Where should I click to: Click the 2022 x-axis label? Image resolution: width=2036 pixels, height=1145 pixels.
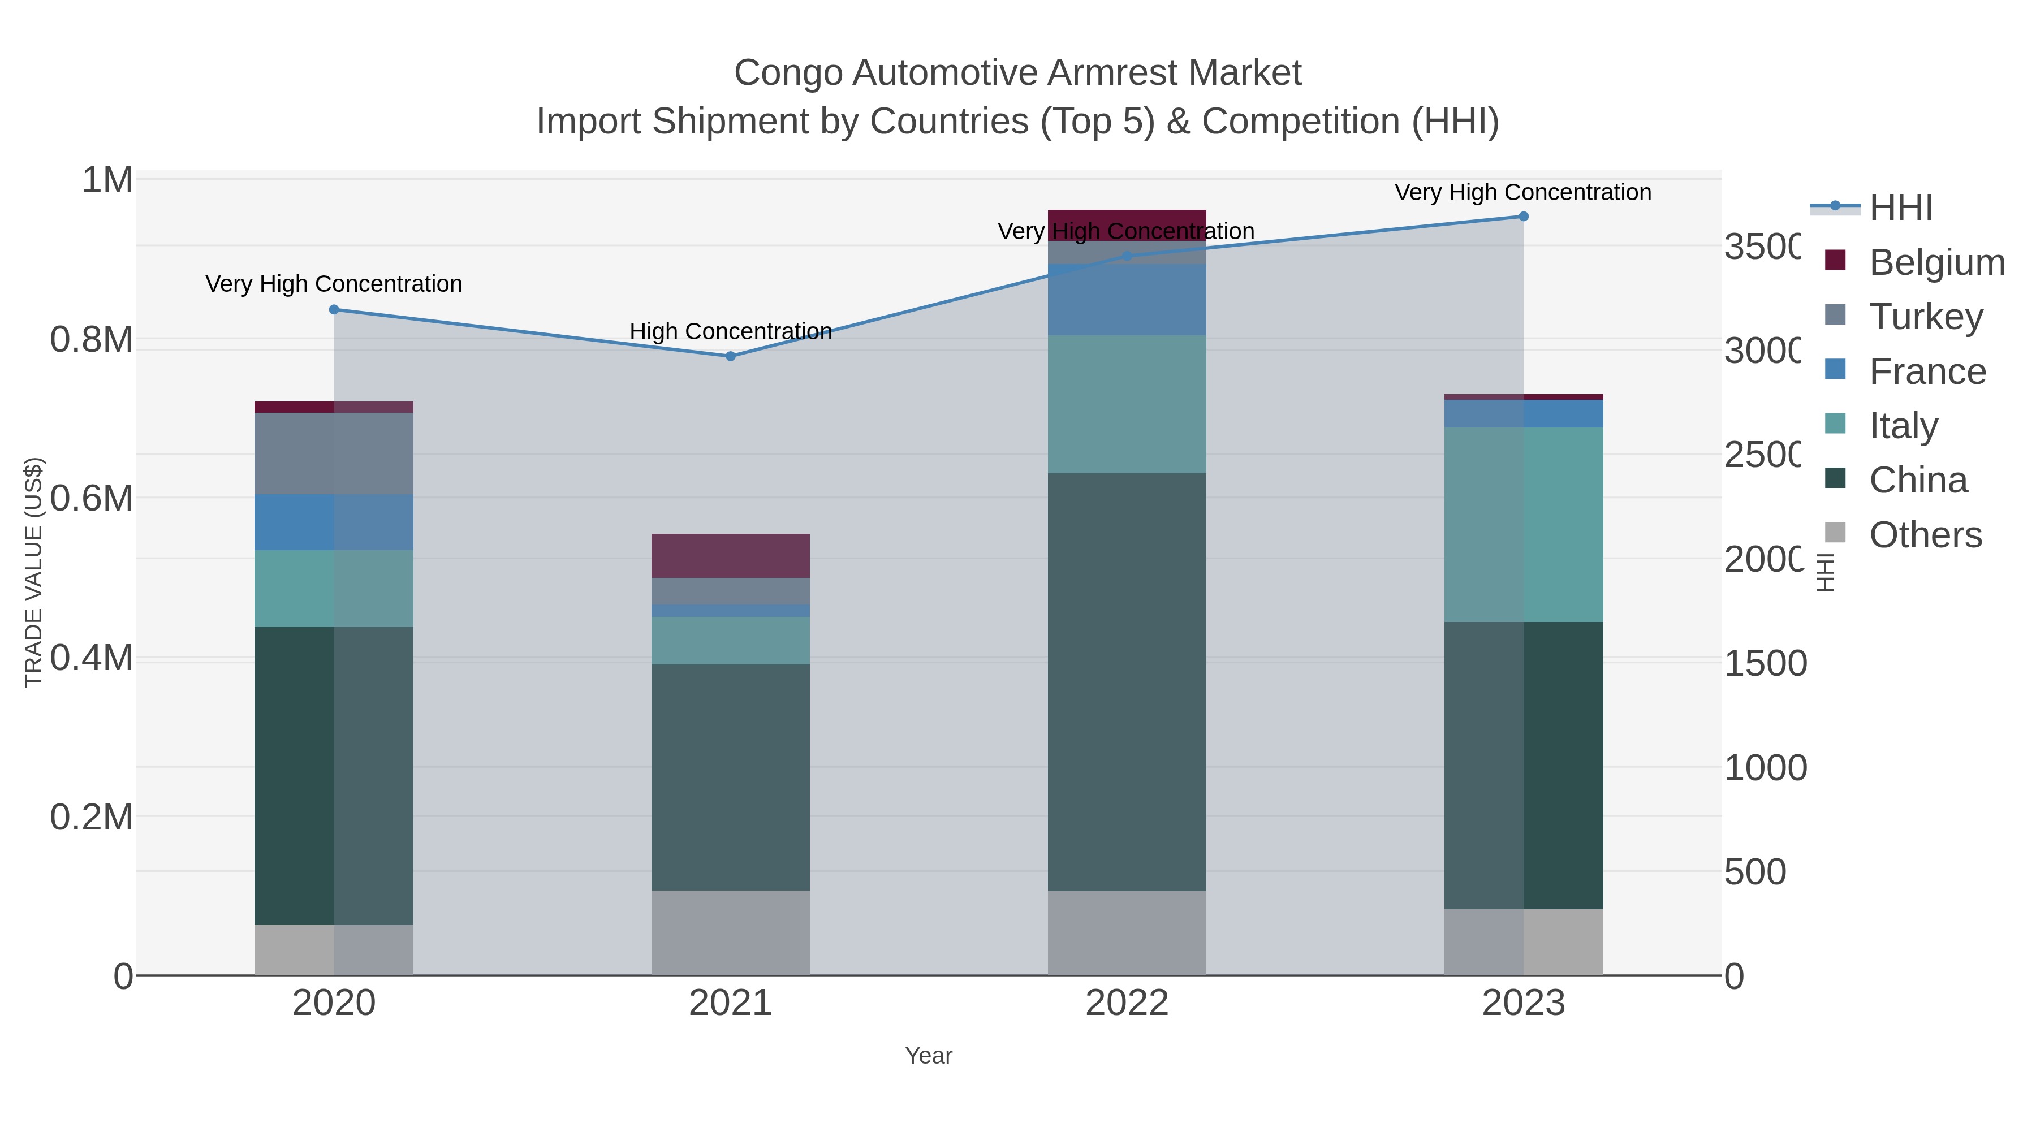pyautogui.click(x=1127, y=1004)
